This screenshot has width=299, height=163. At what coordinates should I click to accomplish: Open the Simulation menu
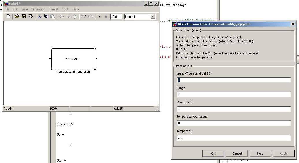click(38, 9)
